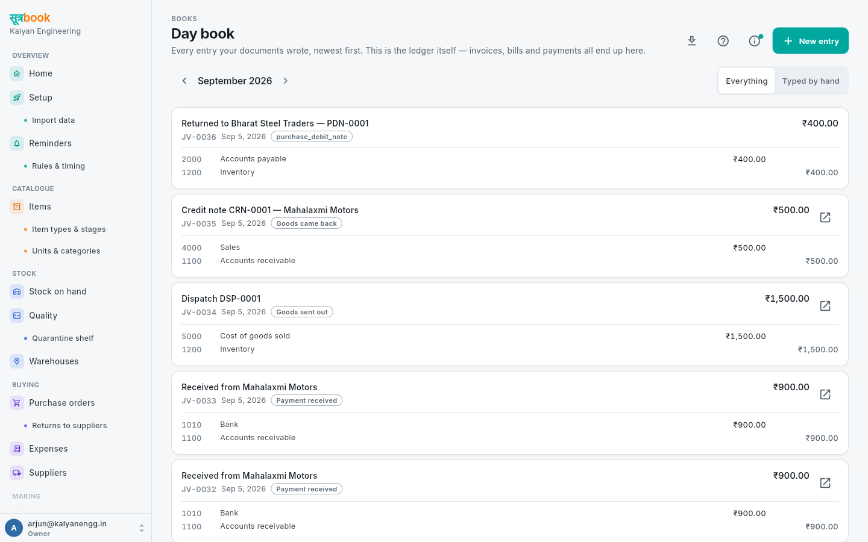Click the info icon with notification dot
This screenshot has width=868, height=542.
pyautogui.click(x=755, y=41)
